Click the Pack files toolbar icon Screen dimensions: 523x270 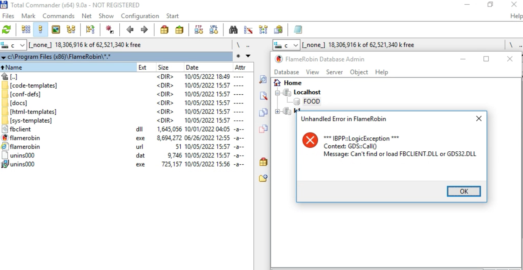[165, 30]
